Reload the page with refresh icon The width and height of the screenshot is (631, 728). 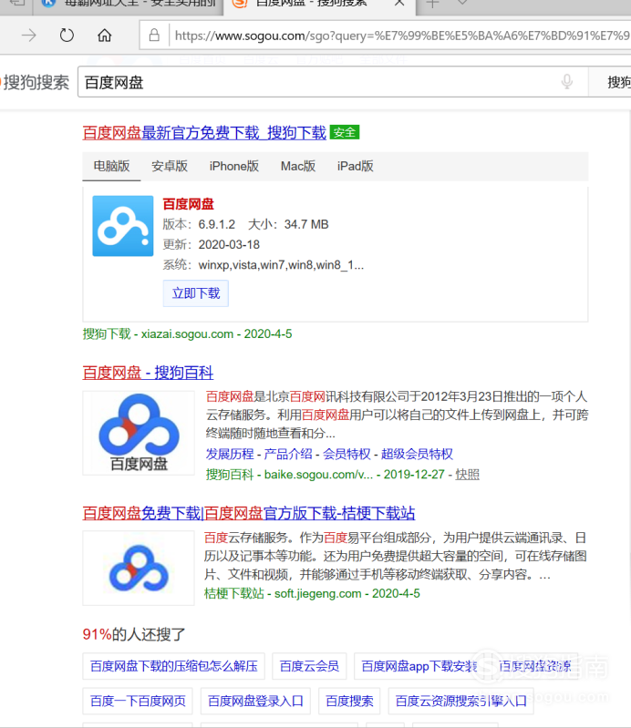67,36
